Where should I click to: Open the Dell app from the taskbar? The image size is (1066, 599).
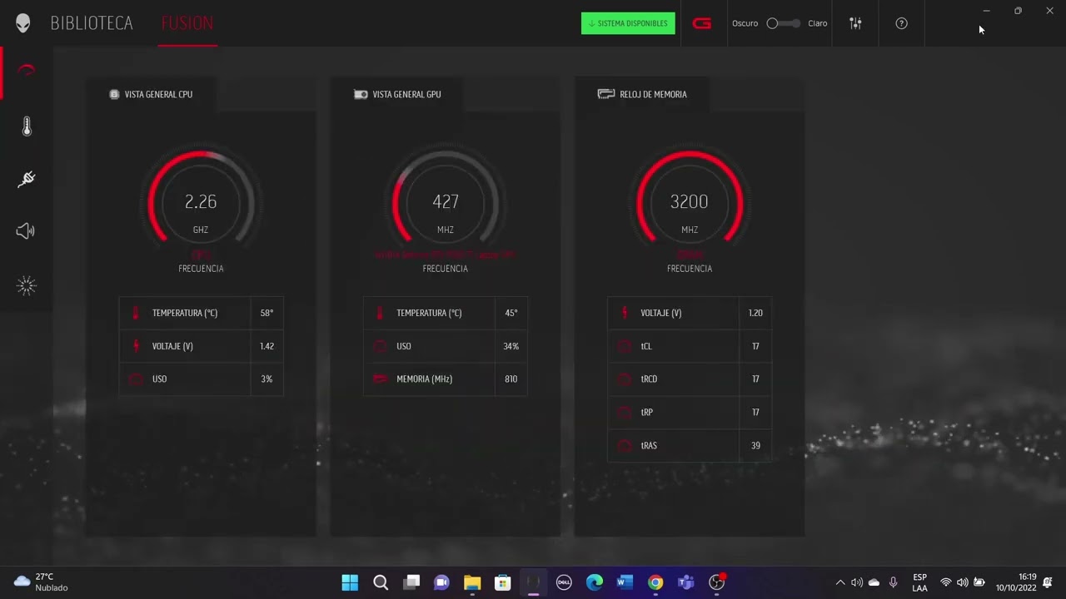coord(564,582)
